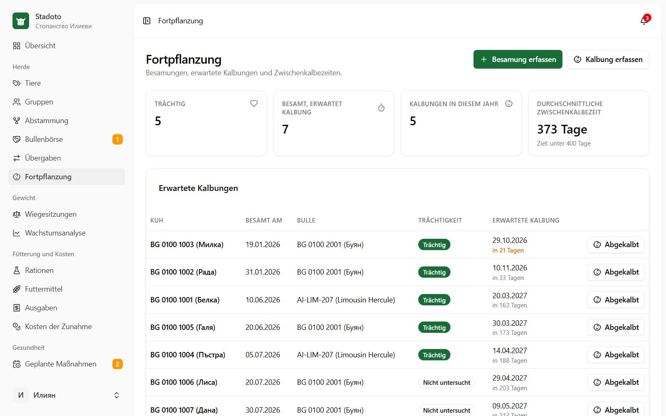Open Übersicht in the sidebar

[67, 46]
